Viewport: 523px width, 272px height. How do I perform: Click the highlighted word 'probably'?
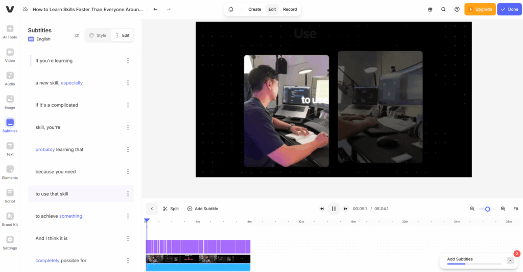pos(45,149)
